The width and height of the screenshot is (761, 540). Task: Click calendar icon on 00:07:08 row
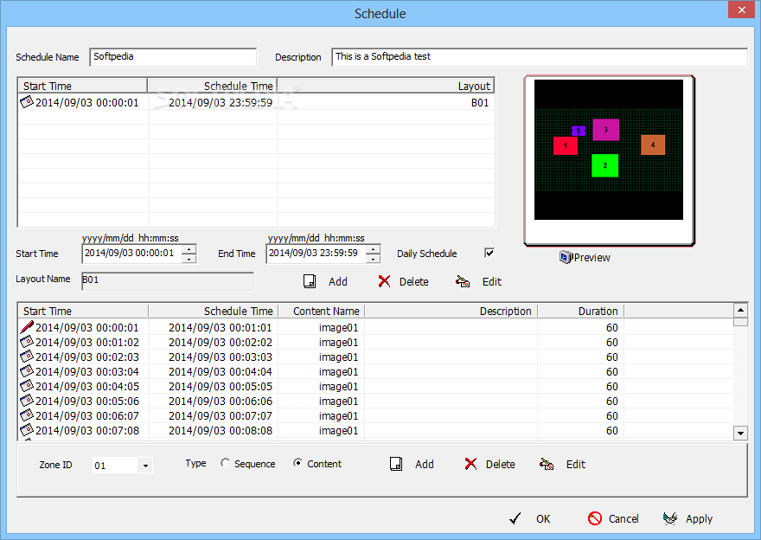point(27,430)
